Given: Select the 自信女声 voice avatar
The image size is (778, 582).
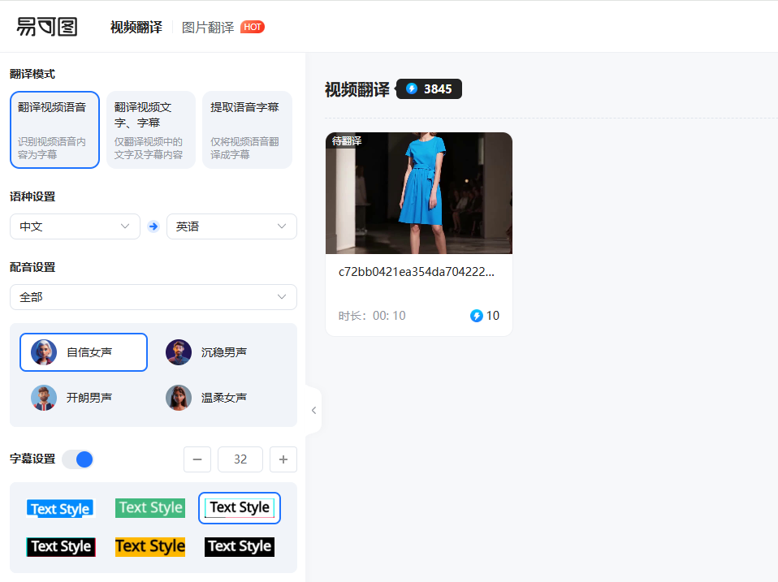Looking at the screenshot, I should (x=44, y=352).
